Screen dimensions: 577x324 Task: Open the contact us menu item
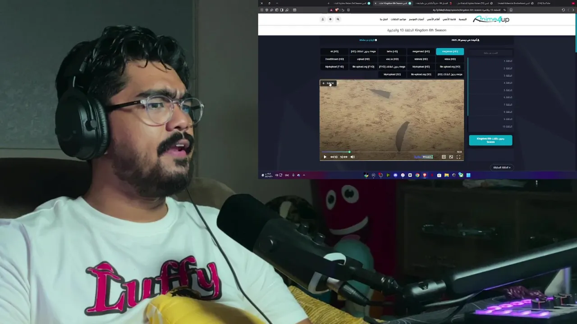click(x=384, y=19)
